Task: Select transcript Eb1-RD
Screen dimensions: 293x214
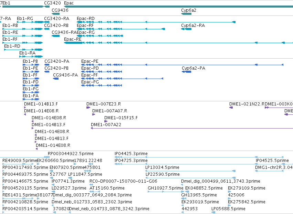Action: [12, 46]
